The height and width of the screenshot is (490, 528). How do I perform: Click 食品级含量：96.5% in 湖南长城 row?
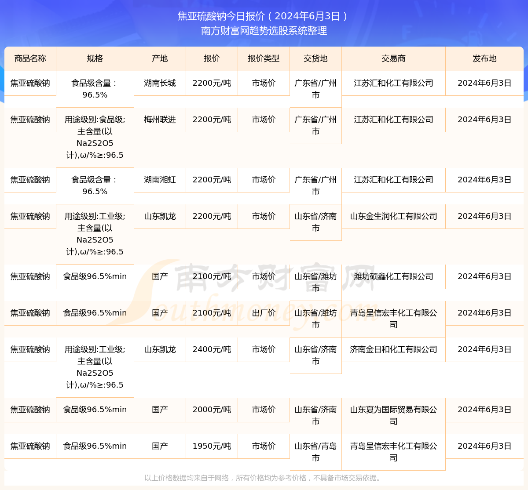[95, 89]
